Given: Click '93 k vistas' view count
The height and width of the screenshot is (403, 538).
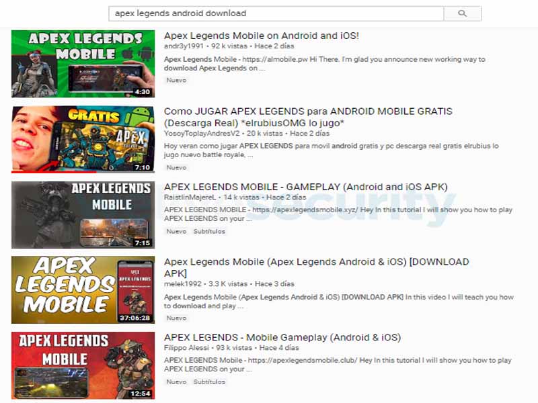Looking at the screenshot, I should pos(234,347).
